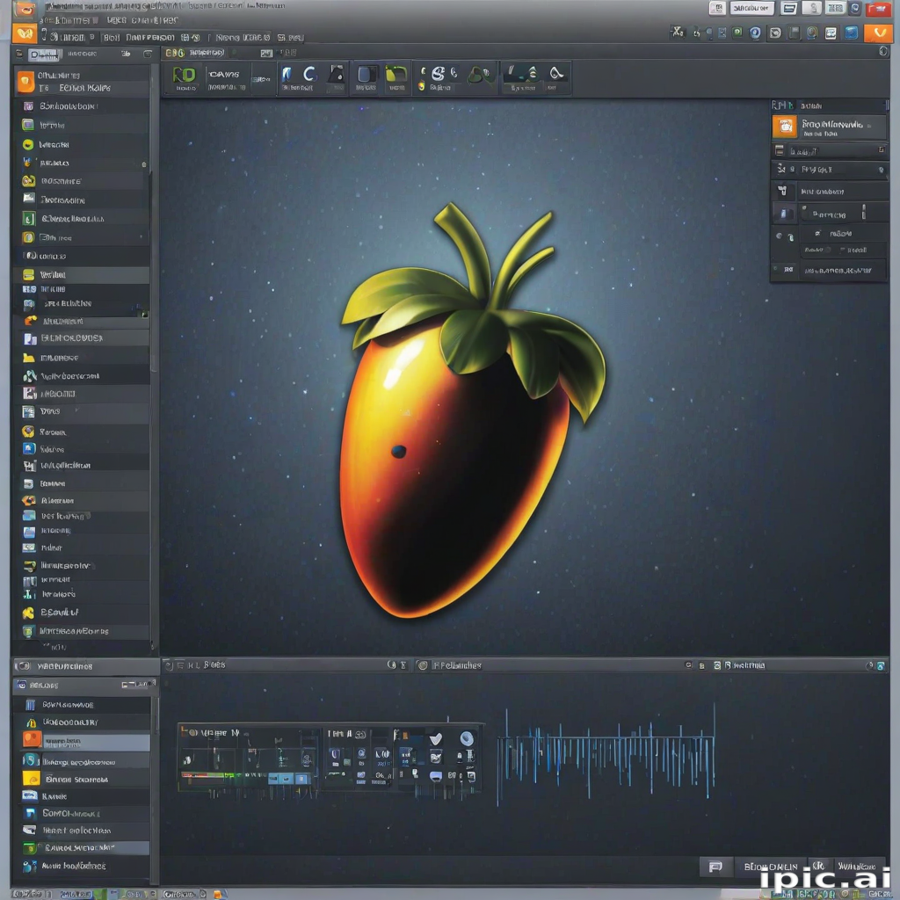Click the white crescent C tool icon

310,74
